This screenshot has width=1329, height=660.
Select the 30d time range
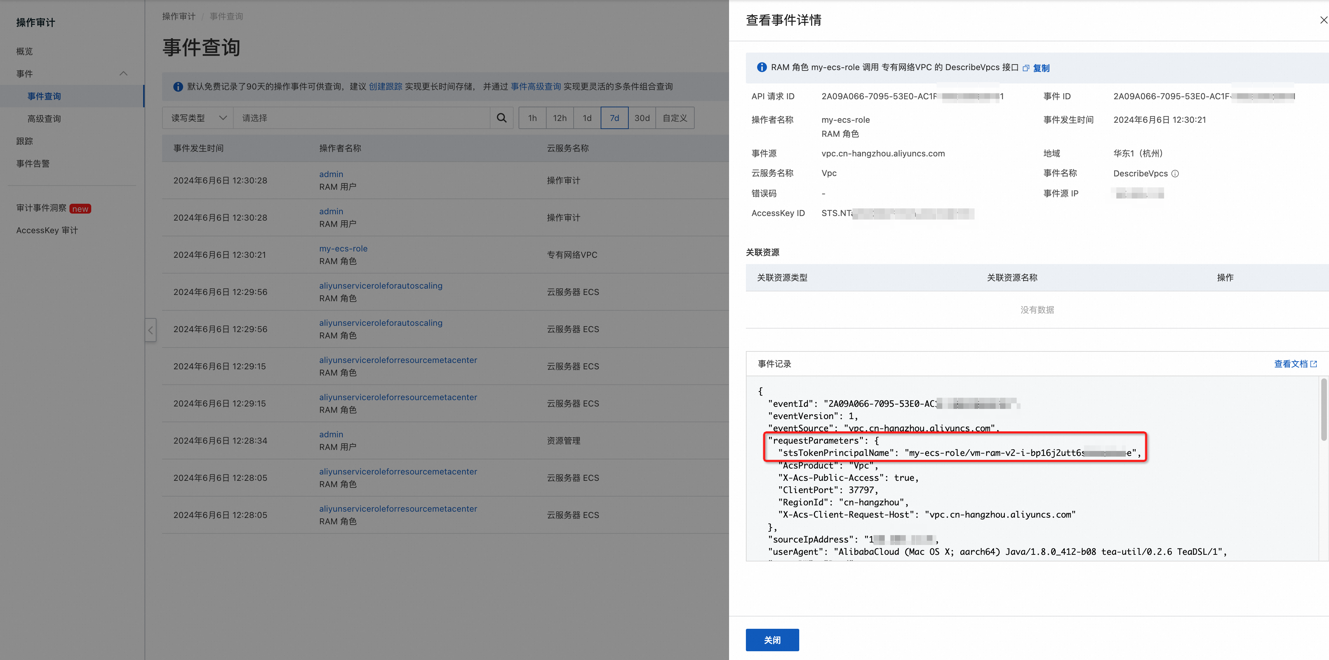(641, 118)
